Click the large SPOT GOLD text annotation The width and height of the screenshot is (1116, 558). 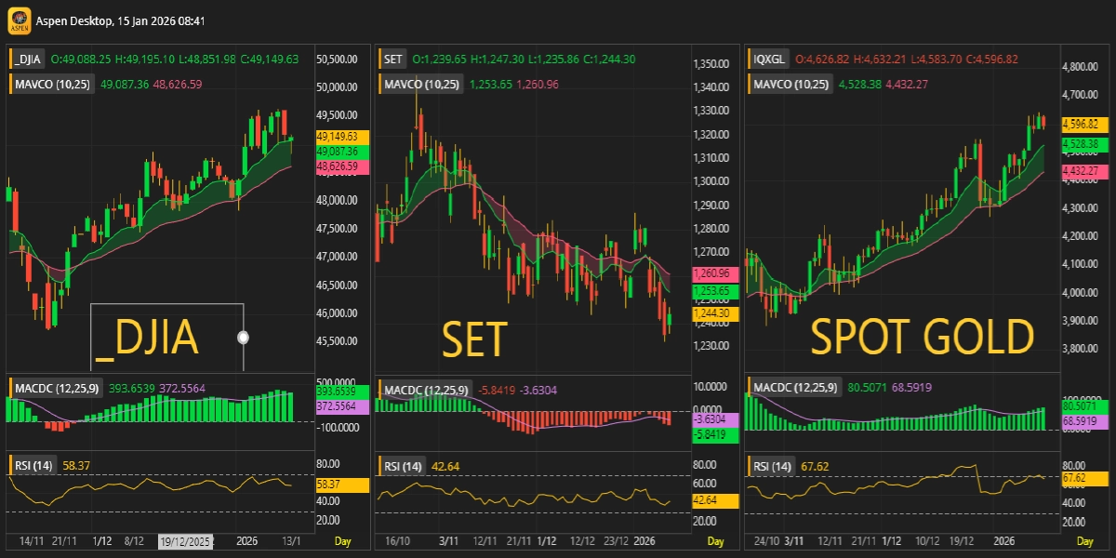click(x=922, y=337)
